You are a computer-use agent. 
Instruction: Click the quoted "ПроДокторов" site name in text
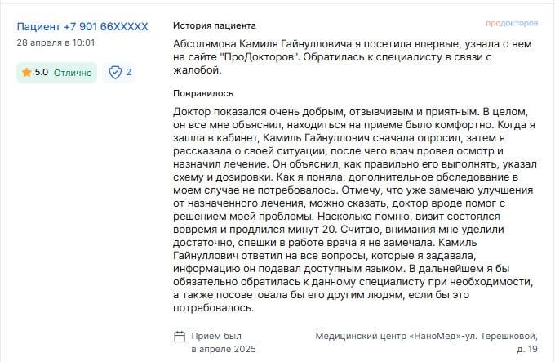[x=262, y=57]
